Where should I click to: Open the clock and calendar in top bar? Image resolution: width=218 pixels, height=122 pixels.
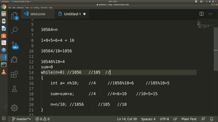point(113,1)
